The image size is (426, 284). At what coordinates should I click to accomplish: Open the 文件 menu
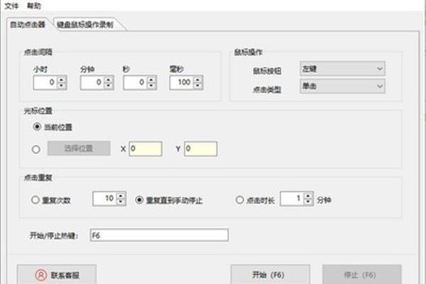[x=11, y=6]
